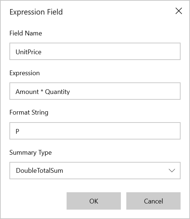Click the Amount * Quantity expression text
The image size is (190, 219).
click(43, 92)
